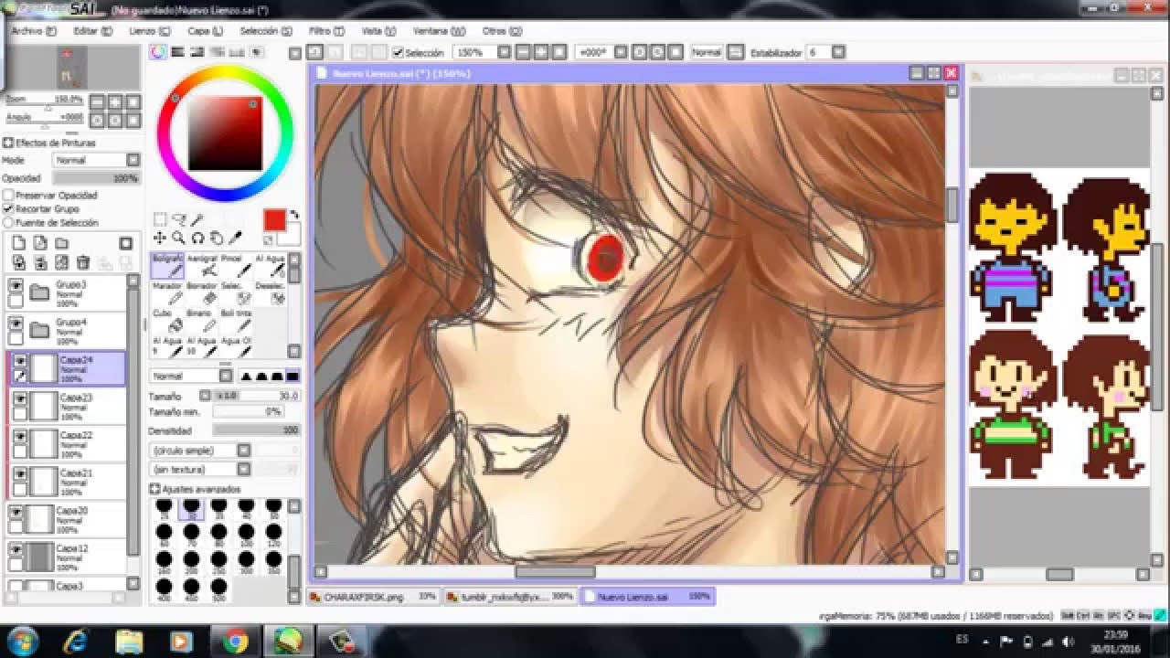Hide the Capa23 layer

20,398
